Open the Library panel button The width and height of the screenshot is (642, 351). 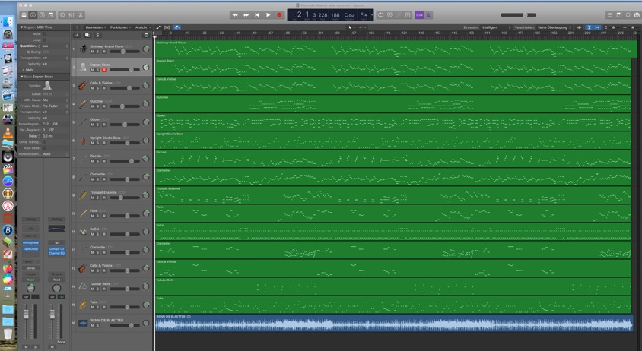(24, 14)
